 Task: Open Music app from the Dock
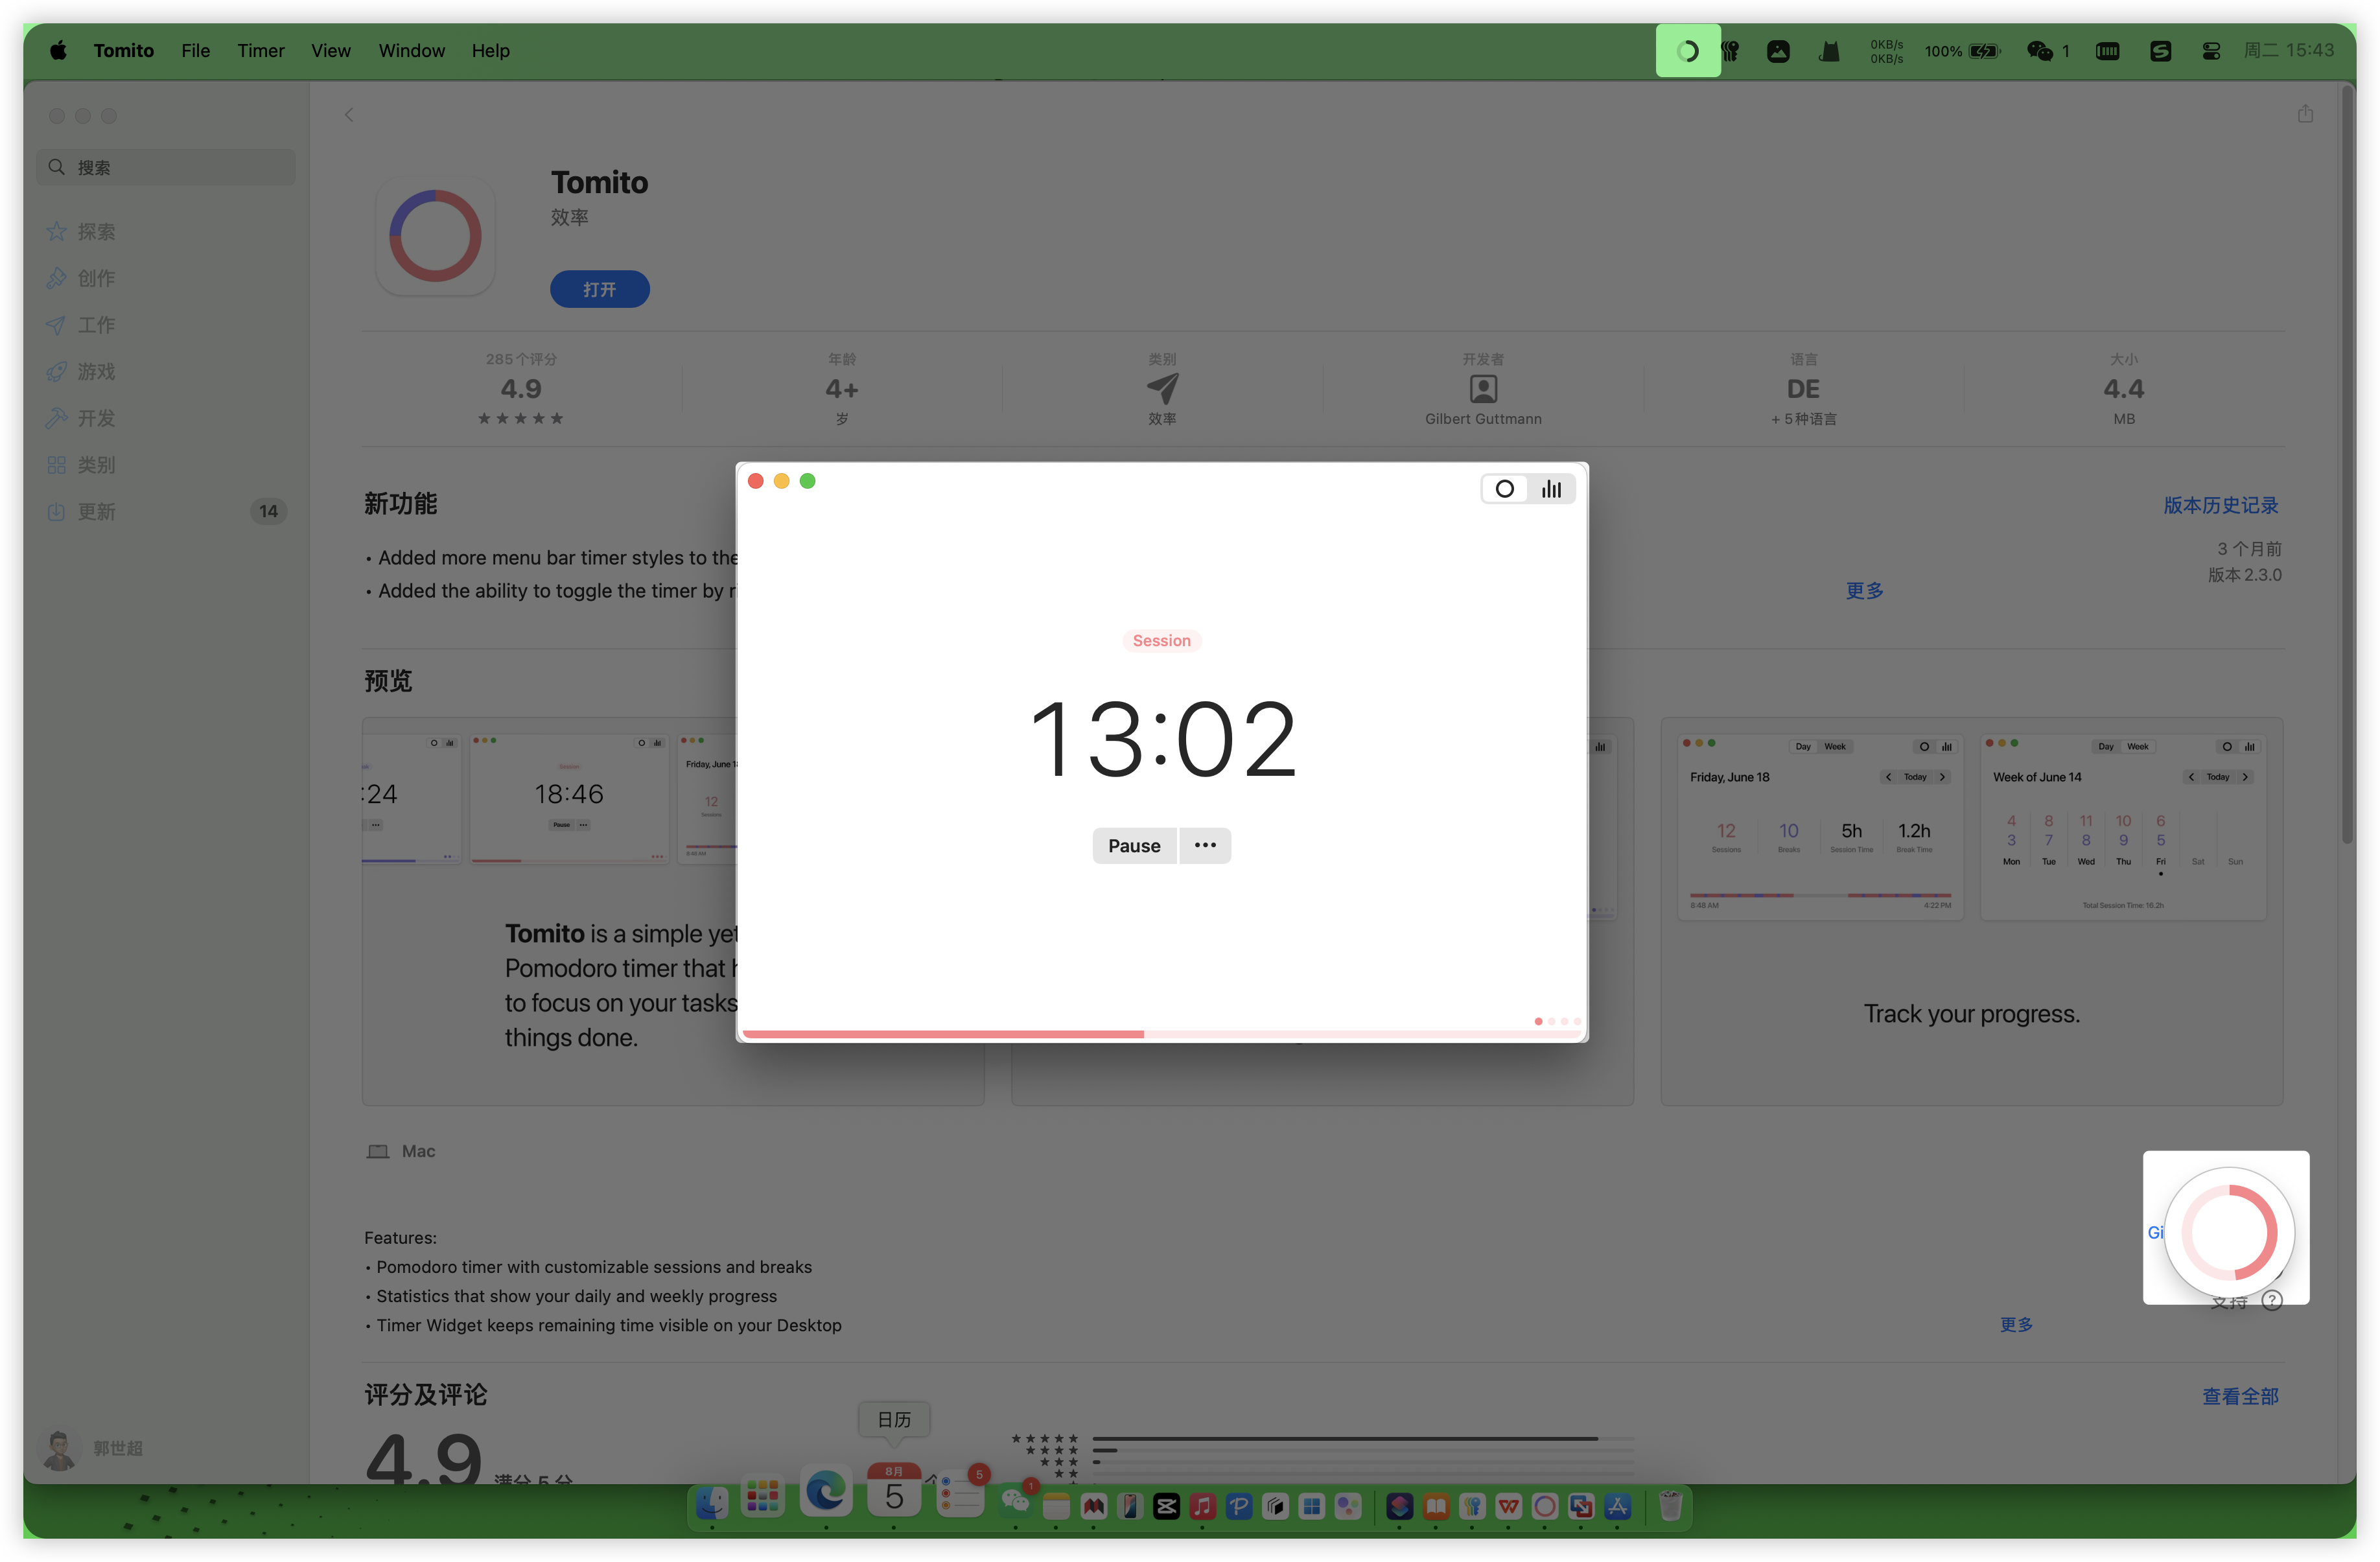[1203, 1506]
